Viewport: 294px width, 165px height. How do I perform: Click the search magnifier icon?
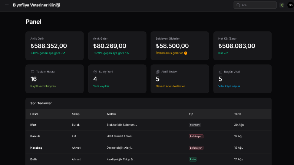[x=238, y=5]
